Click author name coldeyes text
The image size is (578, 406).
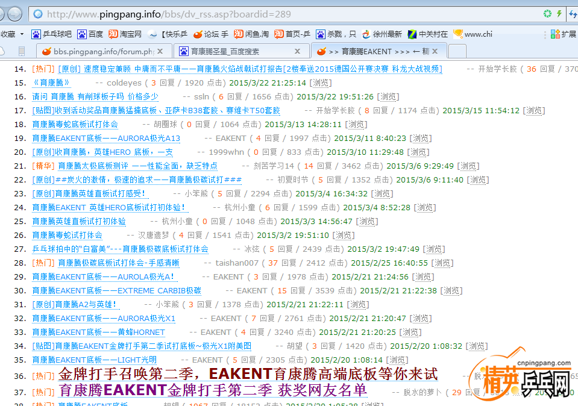point(124,83)
